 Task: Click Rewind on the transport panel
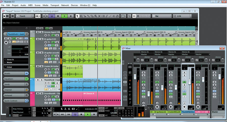[x=62, y=114]
